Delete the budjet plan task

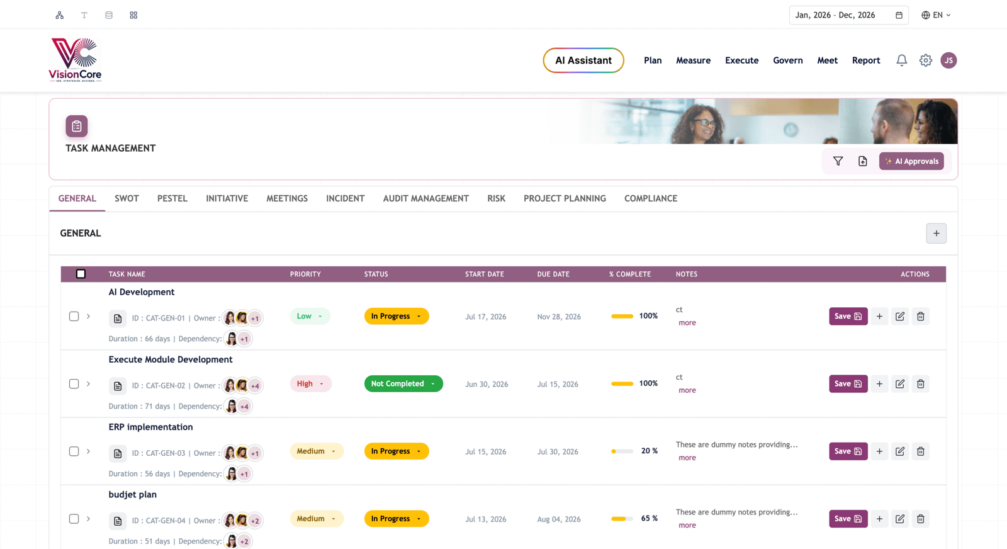(x=921, y=519)
